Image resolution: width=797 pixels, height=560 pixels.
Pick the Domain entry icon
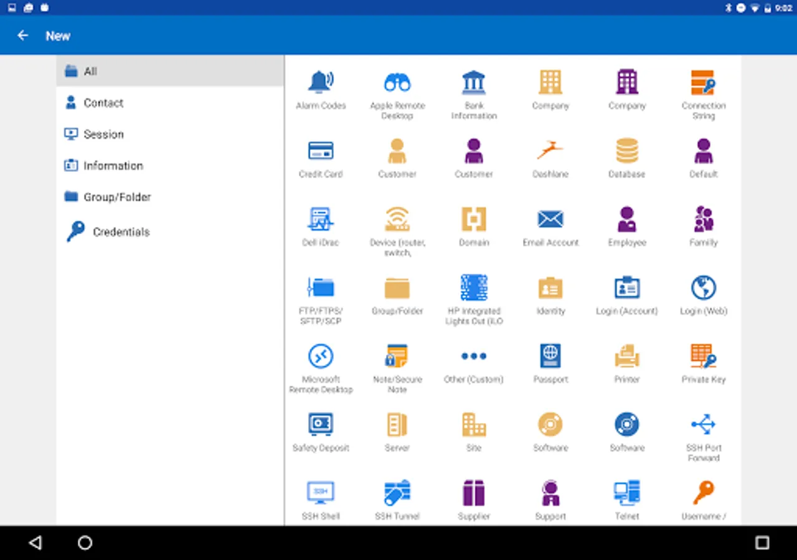coord(474,219)
